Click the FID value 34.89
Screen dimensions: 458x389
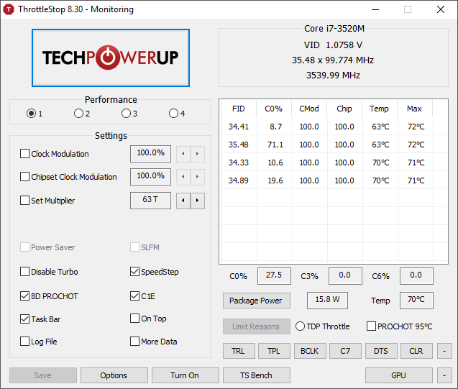pos(239,180)
